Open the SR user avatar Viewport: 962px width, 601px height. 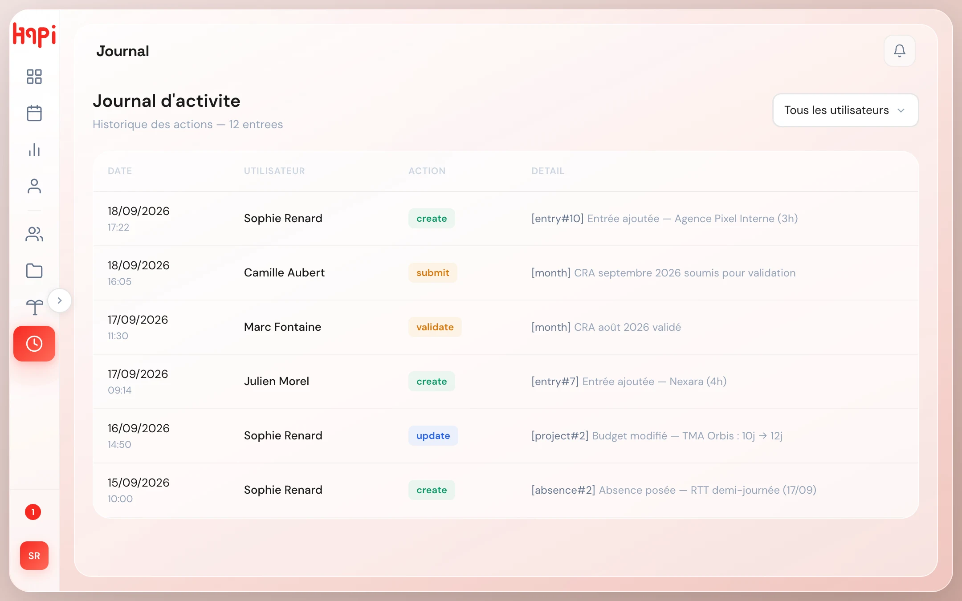click(34, 556)
